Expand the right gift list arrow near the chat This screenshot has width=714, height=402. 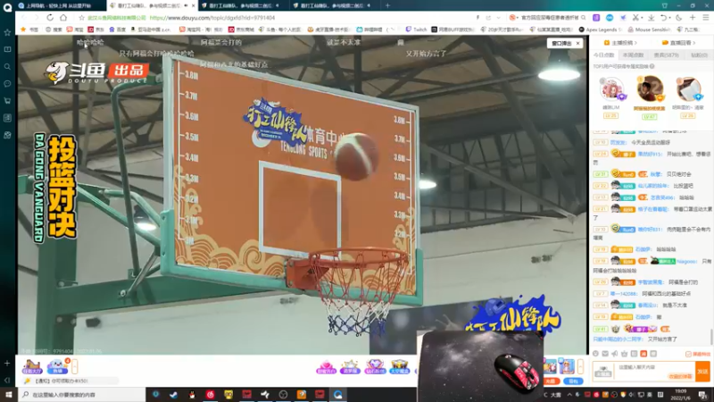[581, 366]
